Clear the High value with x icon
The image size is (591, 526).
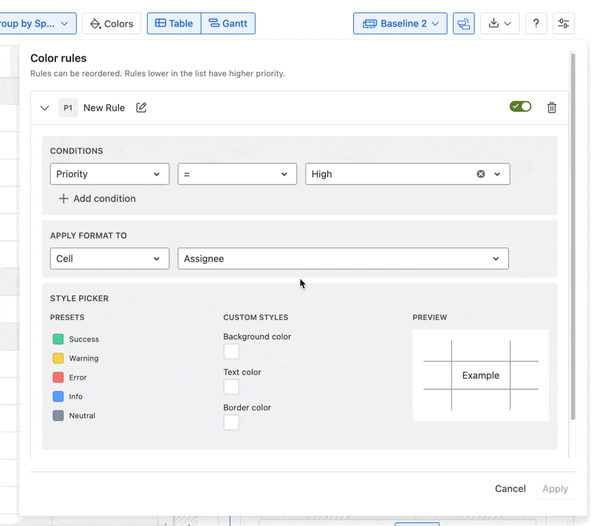point(481,174)
